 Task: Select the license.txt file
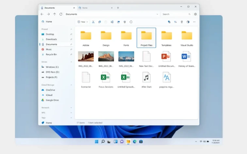tap(86, 80)
